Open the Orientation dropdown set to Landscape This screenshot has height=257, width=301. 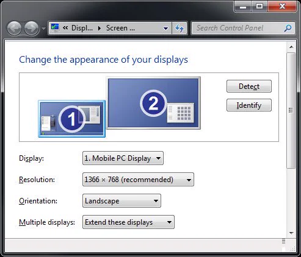coord(121,201)
